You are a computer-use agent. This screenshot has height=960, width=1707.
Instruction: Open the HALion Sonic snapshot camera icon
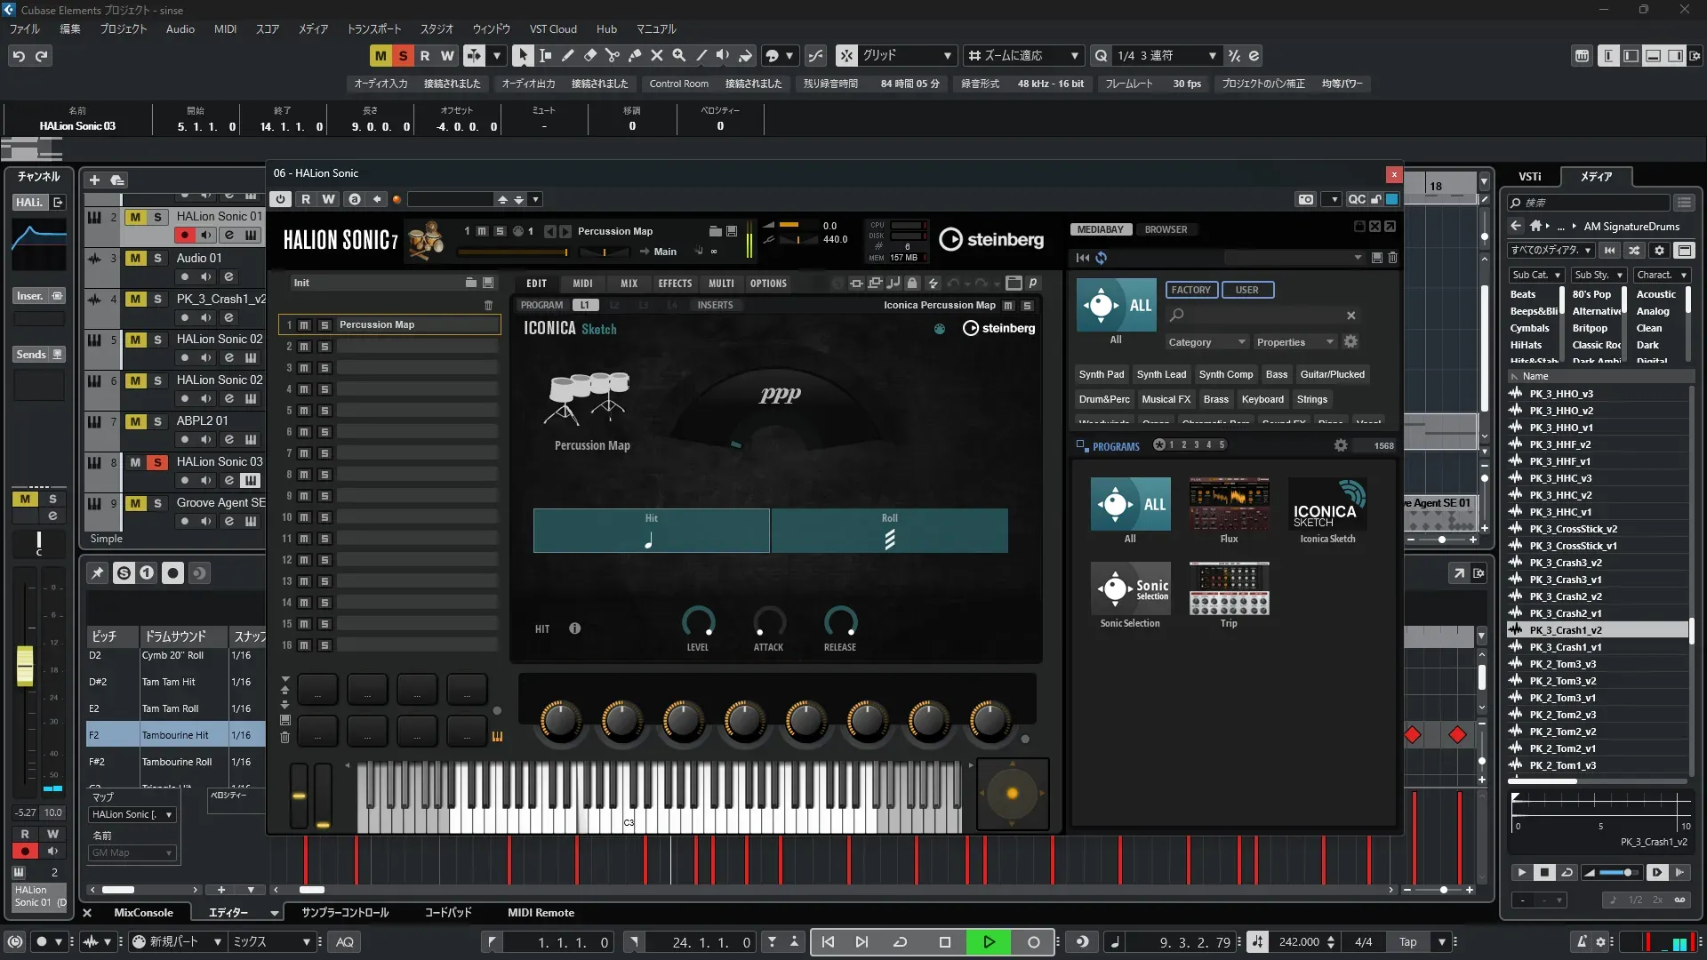click(x=1305, y=199)
